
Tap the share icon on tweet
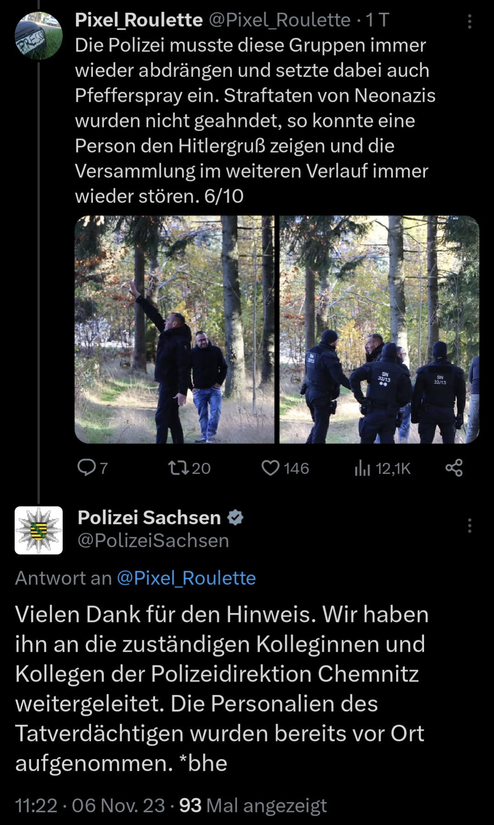[454, 467]
